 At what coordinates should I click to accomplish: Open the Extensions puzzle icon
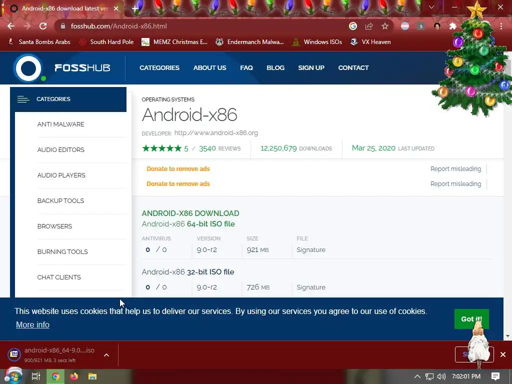453,26
